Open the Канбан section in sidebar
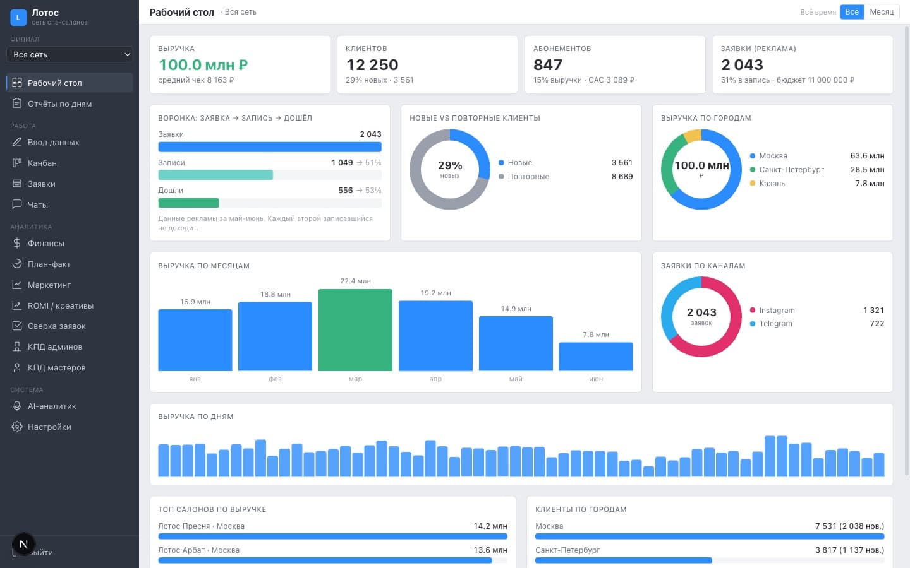Image resolution: width=910 pixels, height=568 pixels. [70, 163]
